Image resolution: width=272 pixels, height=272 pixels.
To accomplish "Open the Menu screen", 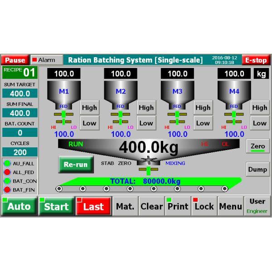I will [x=231, y=206].
